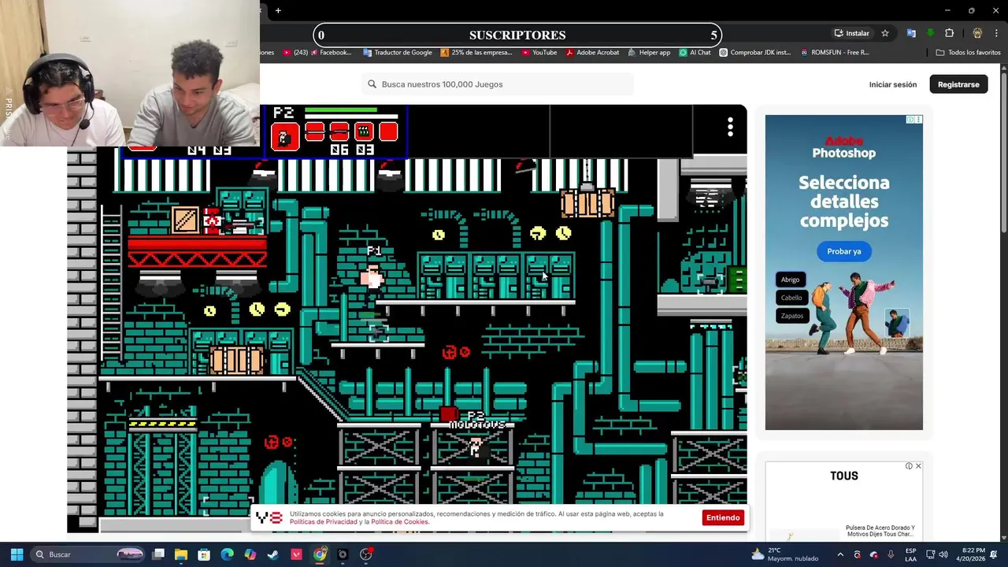Select the Abrigo tag in Photoshop ad
The width and height of the screenshot is (1008, 567).
tap(790, 280)
